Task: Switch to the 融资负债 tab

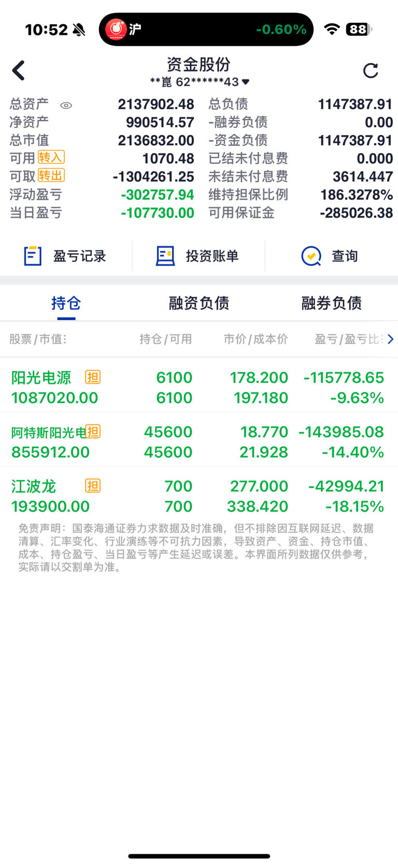Action: point(199,303)
